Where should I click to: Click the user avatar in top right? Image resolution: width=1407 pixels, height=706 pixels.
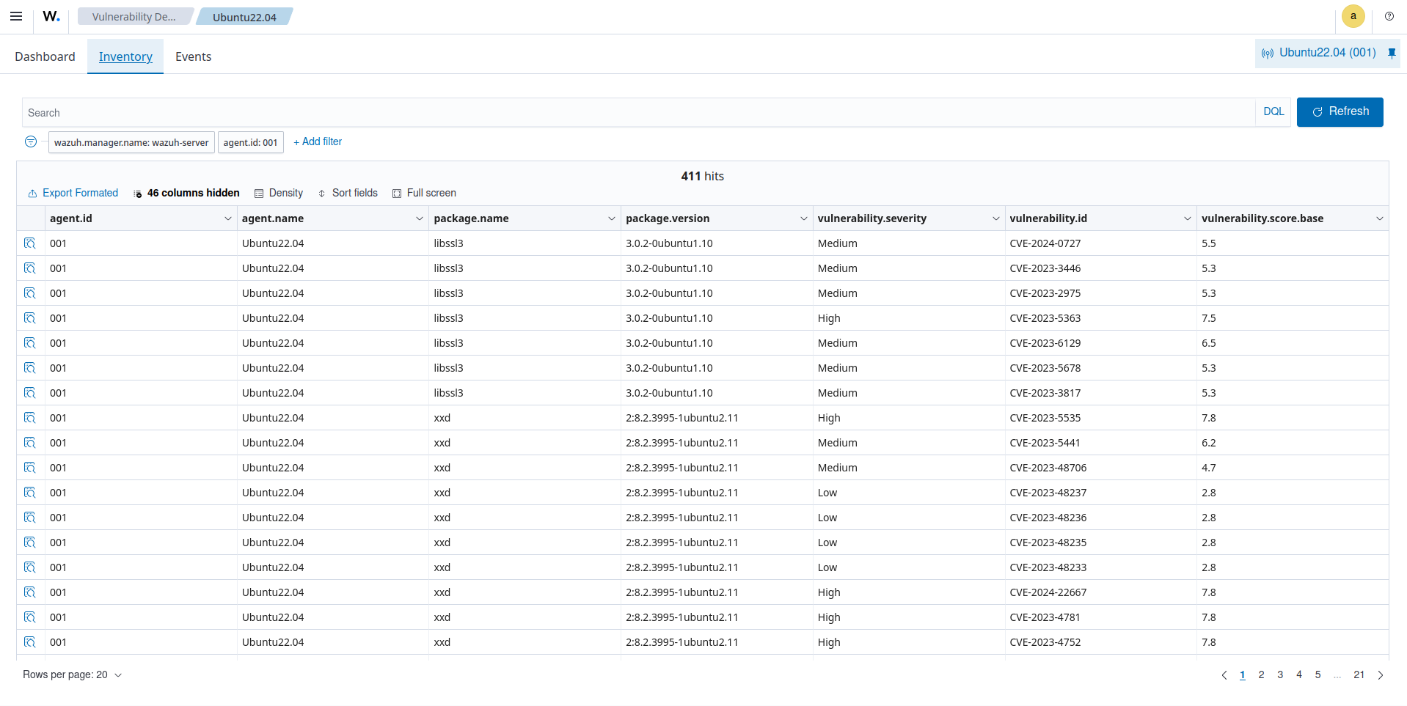coord(1353,15)
